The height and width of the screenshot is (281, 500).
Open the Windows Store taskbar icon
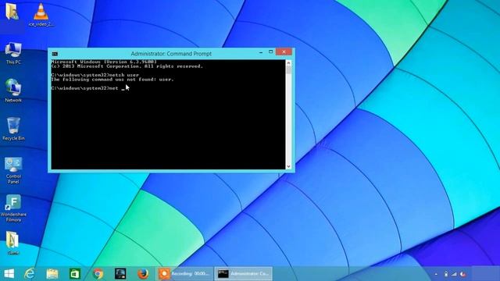[75, 274]
